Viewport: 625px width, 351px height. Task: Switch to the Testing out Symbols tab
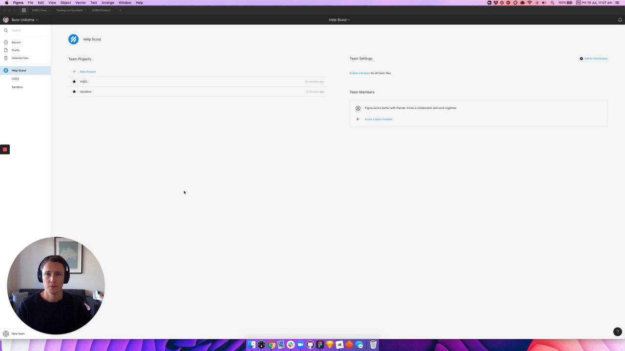click(69, 10)
